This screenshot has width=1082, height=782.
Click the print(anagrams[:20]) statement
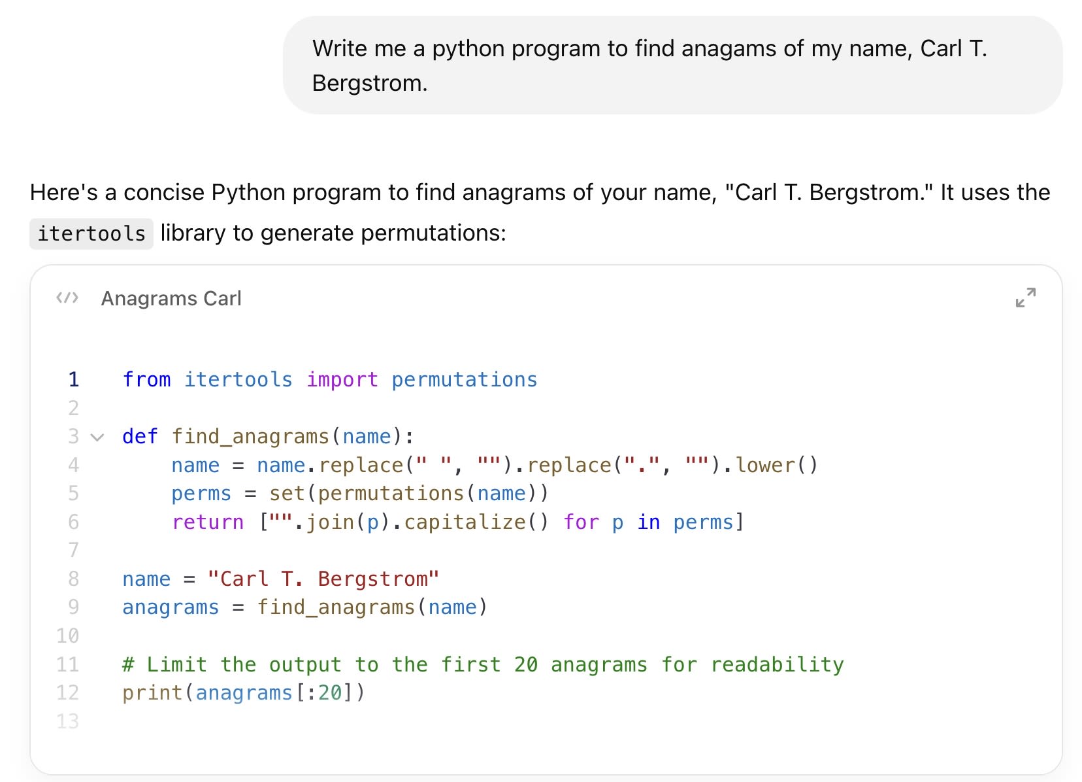pos(243,692)
